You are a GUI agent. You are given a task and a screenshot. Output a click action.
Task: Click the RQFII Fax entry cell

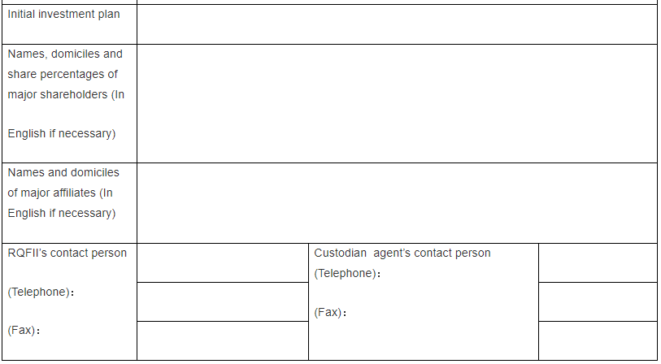point(223,340)
